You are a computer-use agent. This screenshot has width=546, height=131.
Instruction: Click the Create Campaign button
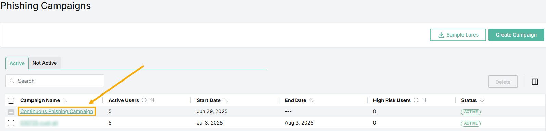[x=516, y=35]
